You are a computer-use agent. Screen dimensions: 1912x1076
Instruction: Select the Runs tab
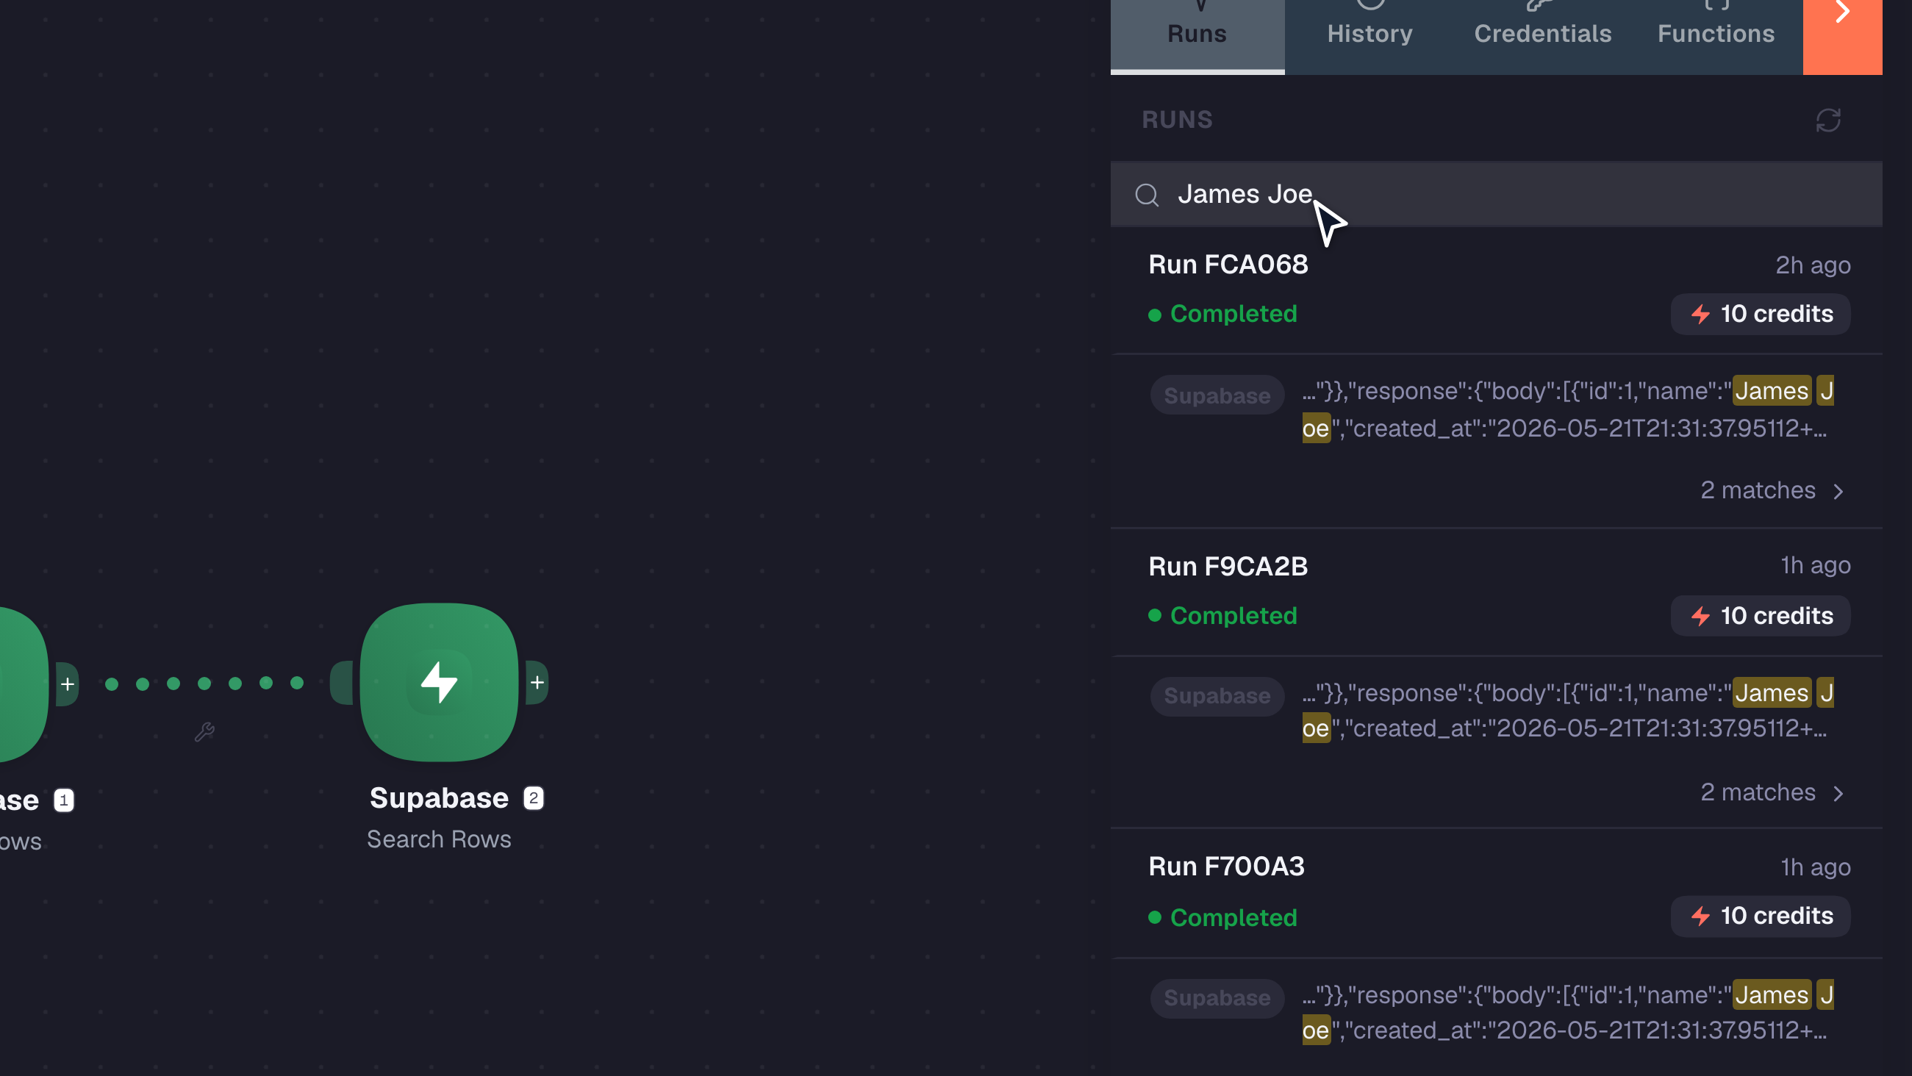[1197, 33]
